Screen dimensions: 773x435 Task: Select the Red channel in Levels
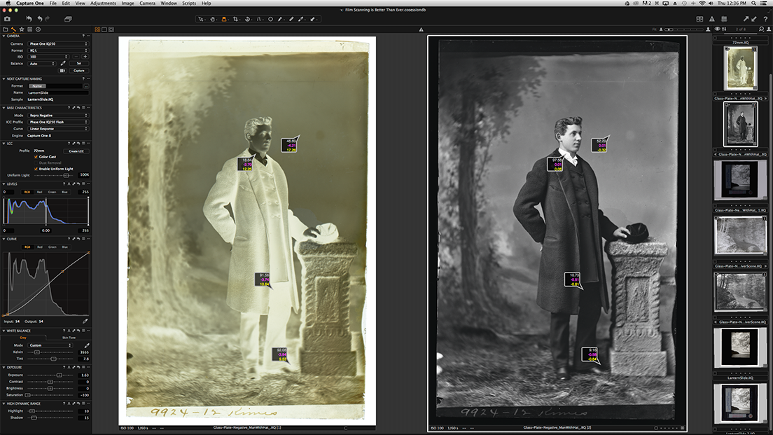(x=39, y=192)
